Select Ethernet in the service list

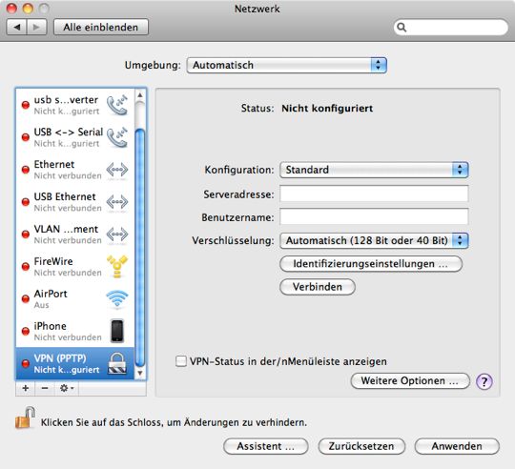75,170
